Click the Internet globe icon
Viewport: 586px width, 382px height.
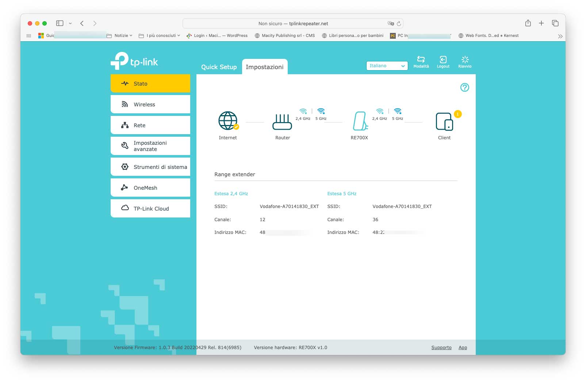tap(228, 121)
